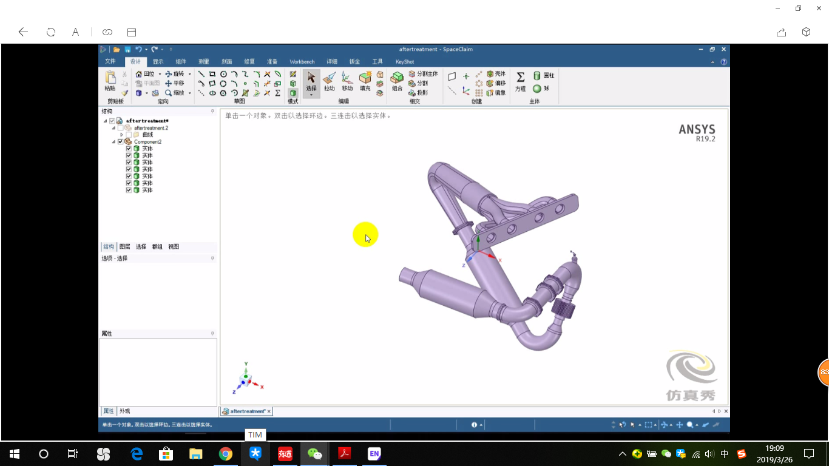Switch to the KeyShot ribbon tab

pyautogui.click(x=404, y=61)
